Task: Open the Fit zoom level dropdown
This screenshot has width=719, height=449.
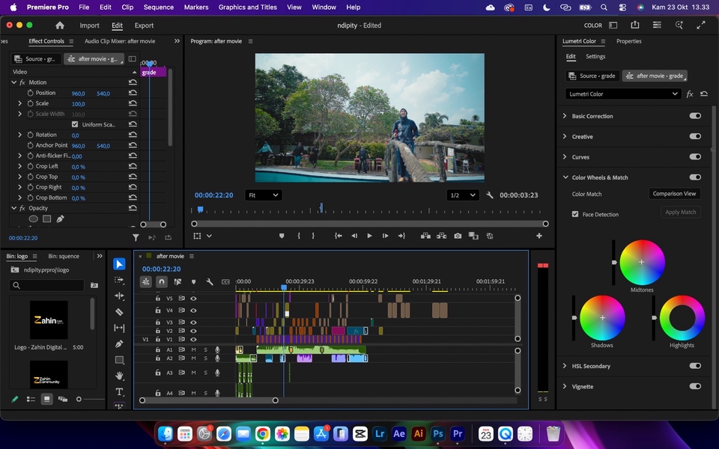Action: (263, 195)
